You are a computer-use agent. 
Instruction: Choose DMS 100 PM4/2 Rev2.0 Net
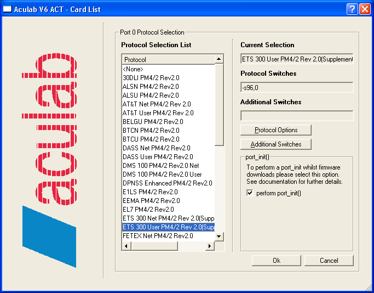(169, 166)
